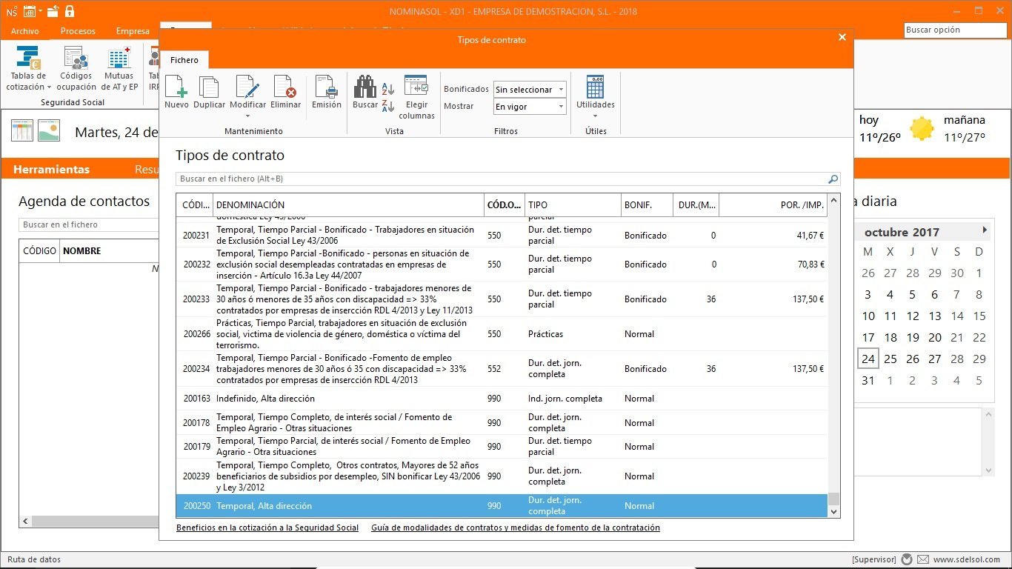Screen dimensions: 1012x569
Task: Expand the Modificar dropdown arrow
Action: (x=247, y=116)
